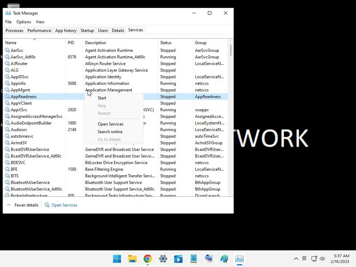
Task: Open Windows Start menu on taskbar
Action: pyautogui.click(x=117, y=259)
